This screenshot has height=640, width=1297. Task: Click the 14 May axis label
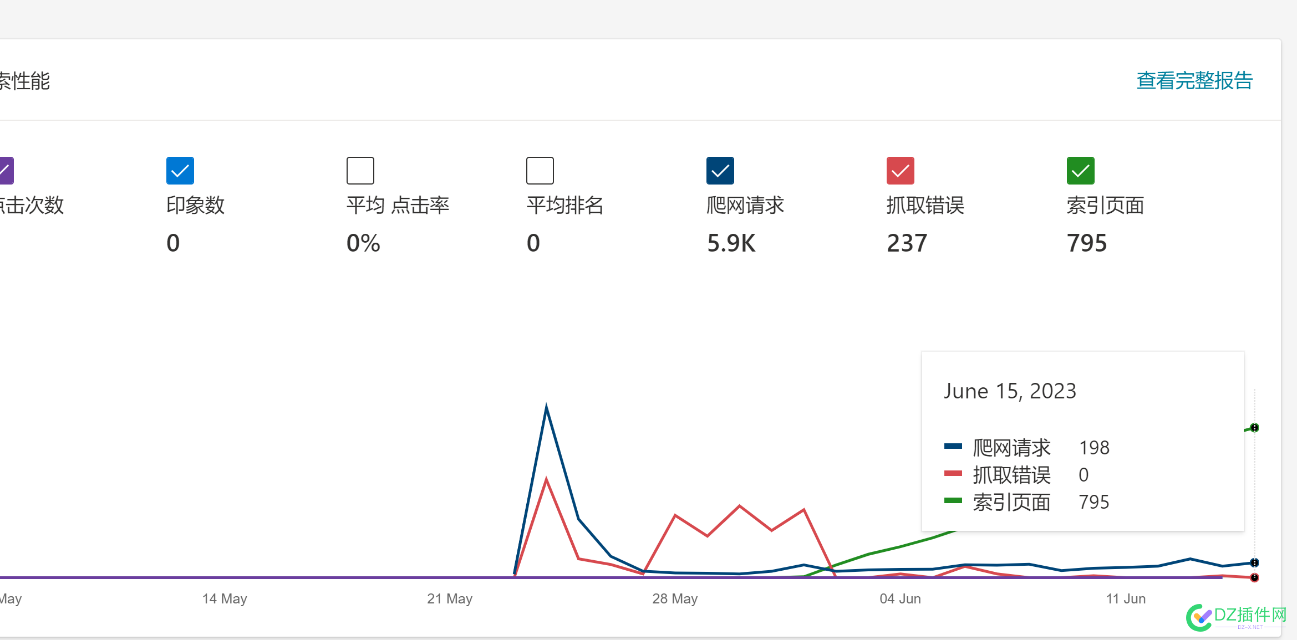coord(225,599)
